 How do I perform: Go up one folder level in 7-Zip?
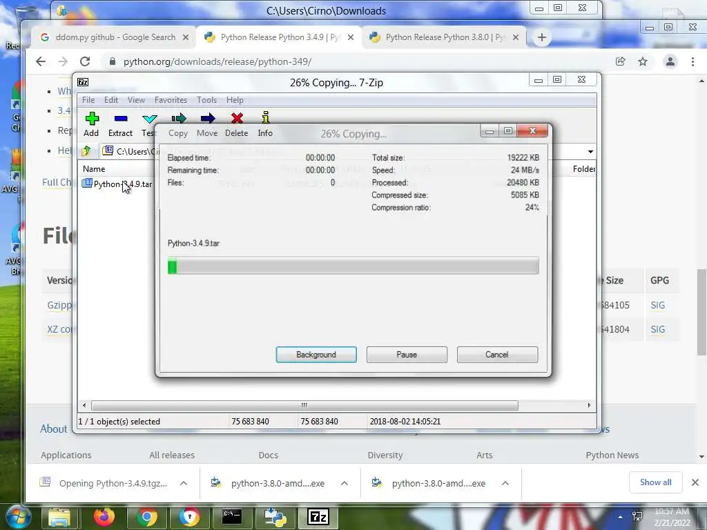pos(86,151)
